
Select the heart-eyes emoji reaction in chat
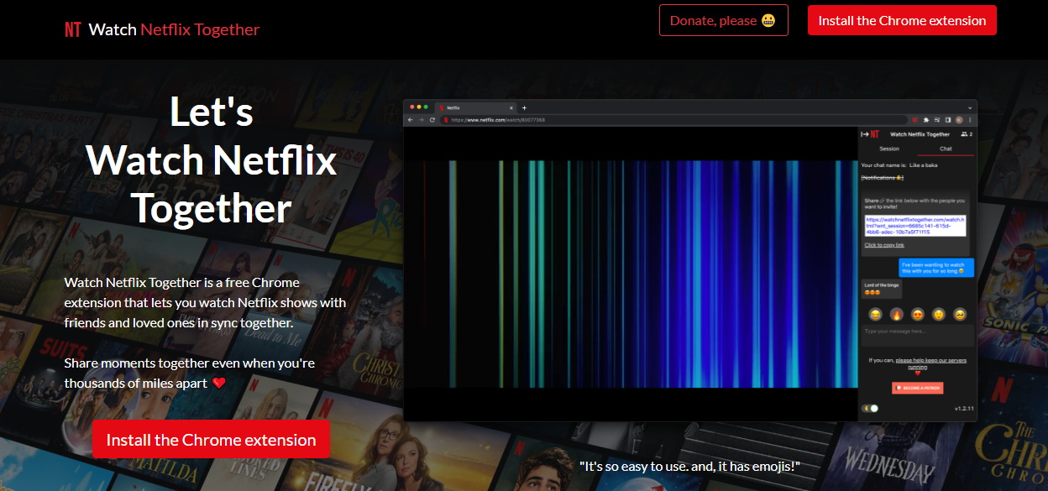click(x=918, y=315)
